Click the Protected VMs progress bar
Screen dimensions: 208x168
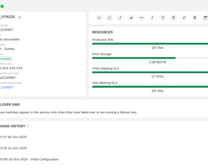pyautogui.click(x=150, y=44)
